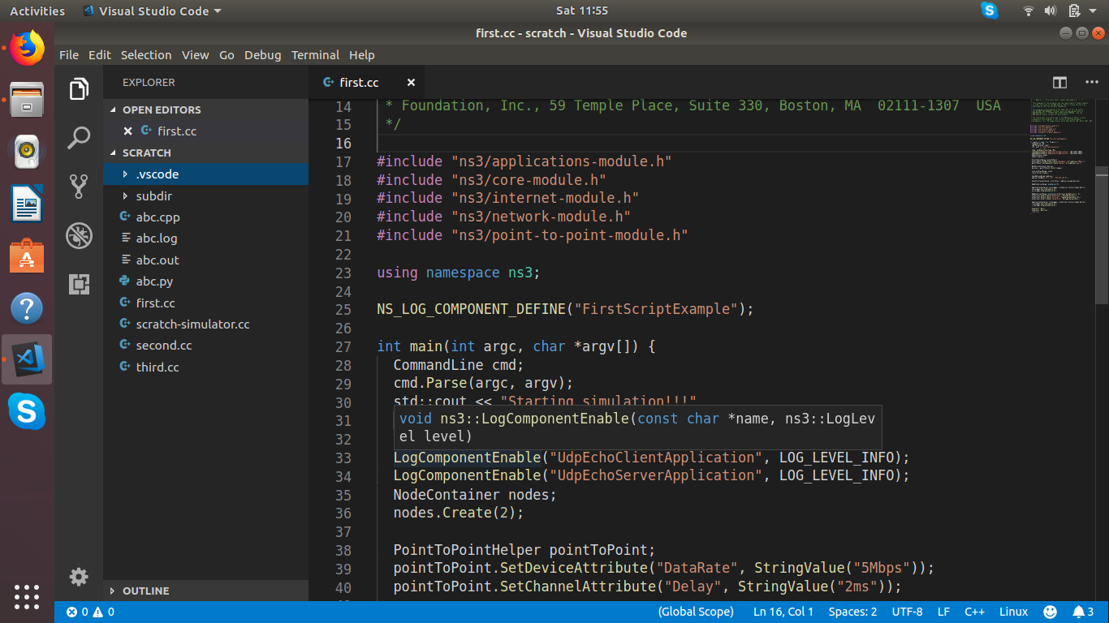Launch Firefox from the Ubuntu dock

click(26, 48)
